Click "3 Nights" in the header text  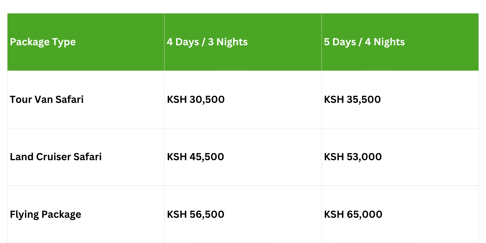point(228,42)
